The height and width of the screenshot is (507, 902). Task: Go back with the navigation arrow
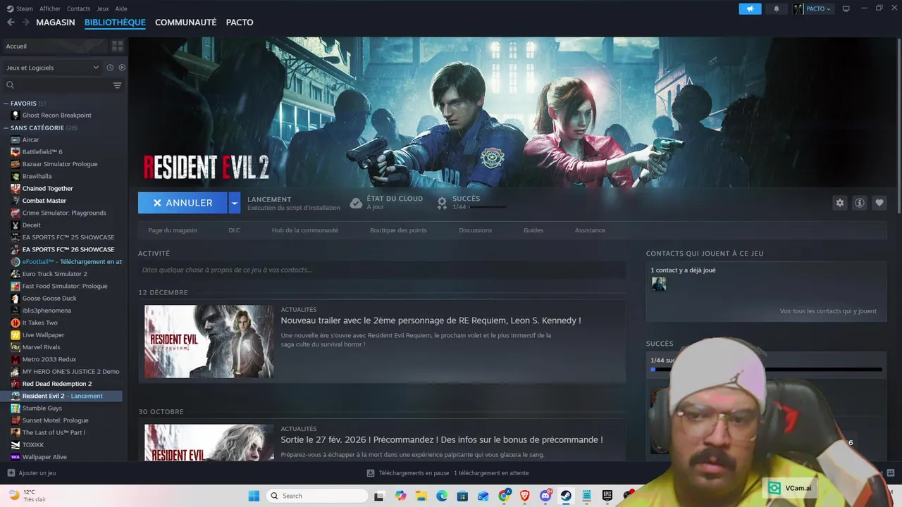click(11, 23)
